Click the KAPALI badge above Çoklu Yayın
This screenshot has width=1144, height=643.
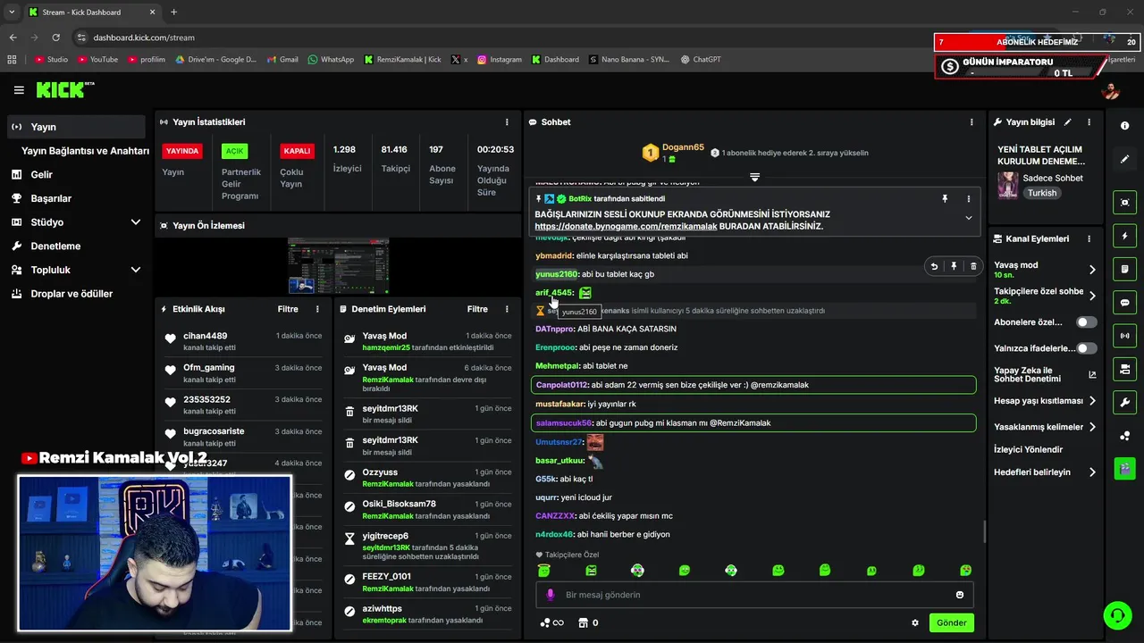(297, 151)
